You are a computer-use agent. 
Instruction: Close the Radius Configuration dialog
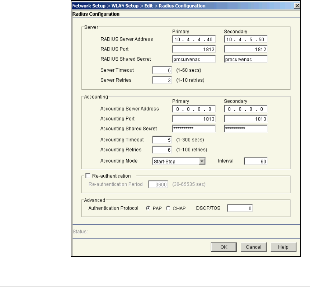pyautogui.click(x=297, y=6)
